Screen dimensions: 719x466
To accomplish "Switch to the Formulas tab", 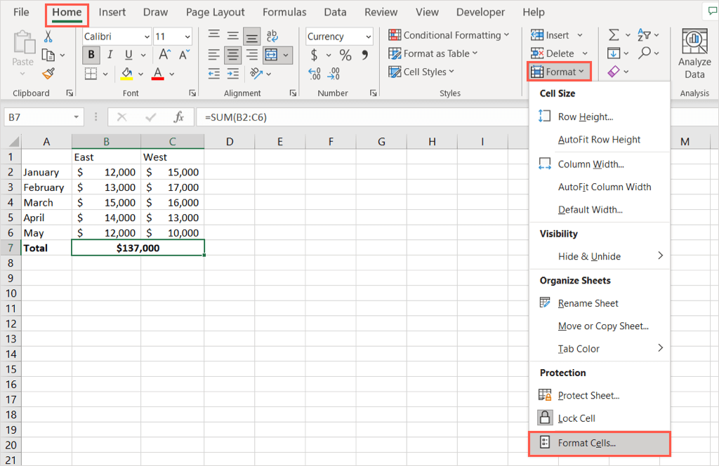I will click(284, 13).
